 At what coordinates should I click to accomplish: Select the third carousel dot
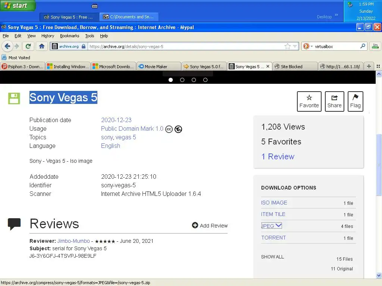click(194, 80)
